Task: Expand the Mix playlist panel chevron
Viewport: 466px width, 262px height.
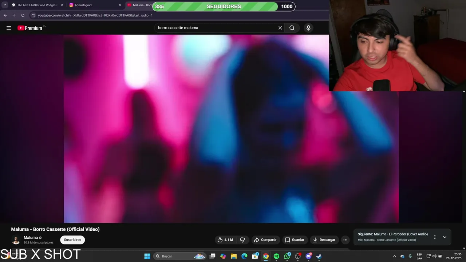Action: coord(445,237)
